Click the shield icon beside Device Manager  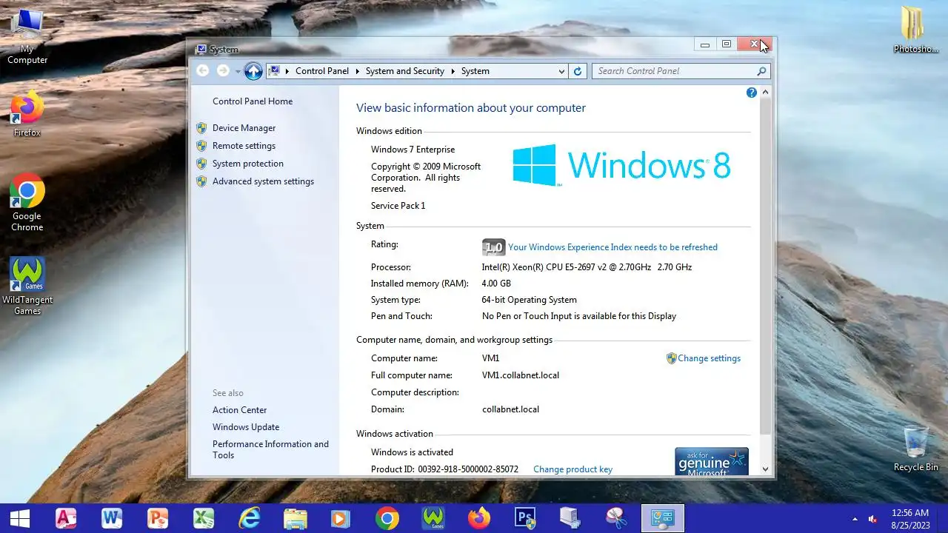tap(201, 128)
